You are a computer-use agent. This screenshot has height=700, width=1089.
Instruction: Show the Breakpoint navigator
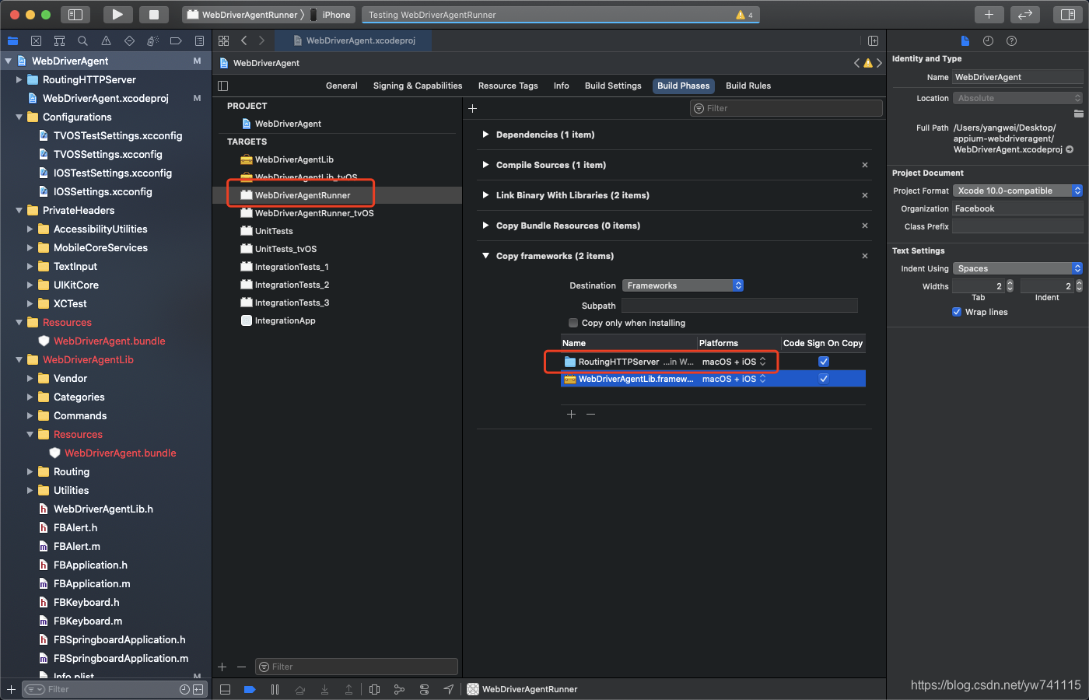click(176, 40)
